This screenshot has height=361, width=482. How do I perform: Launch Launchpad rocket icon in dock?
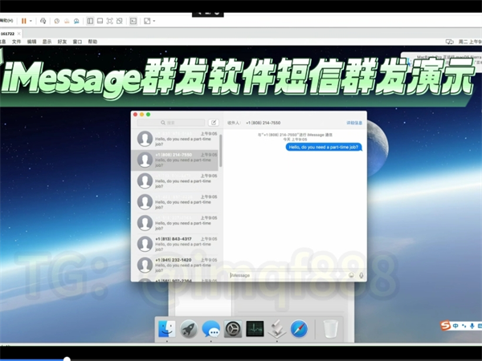(x=189, y=327)
